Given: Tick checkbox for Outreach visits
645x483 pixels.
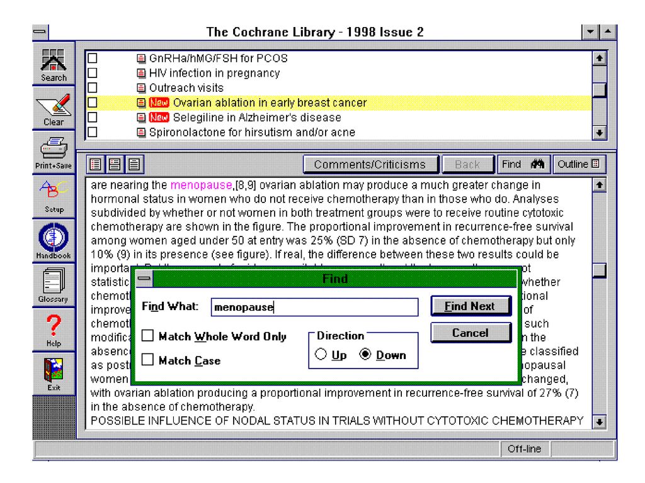Looking at the screenshot, I should (93, 88).
